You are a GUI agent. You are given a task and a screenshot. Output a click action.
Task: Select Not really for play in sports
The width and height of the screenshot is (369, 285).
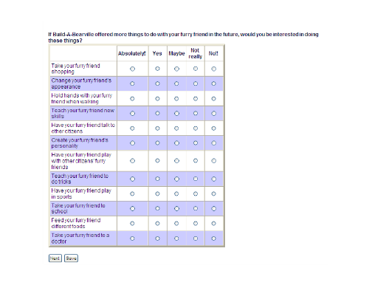[x=196, y=194]
